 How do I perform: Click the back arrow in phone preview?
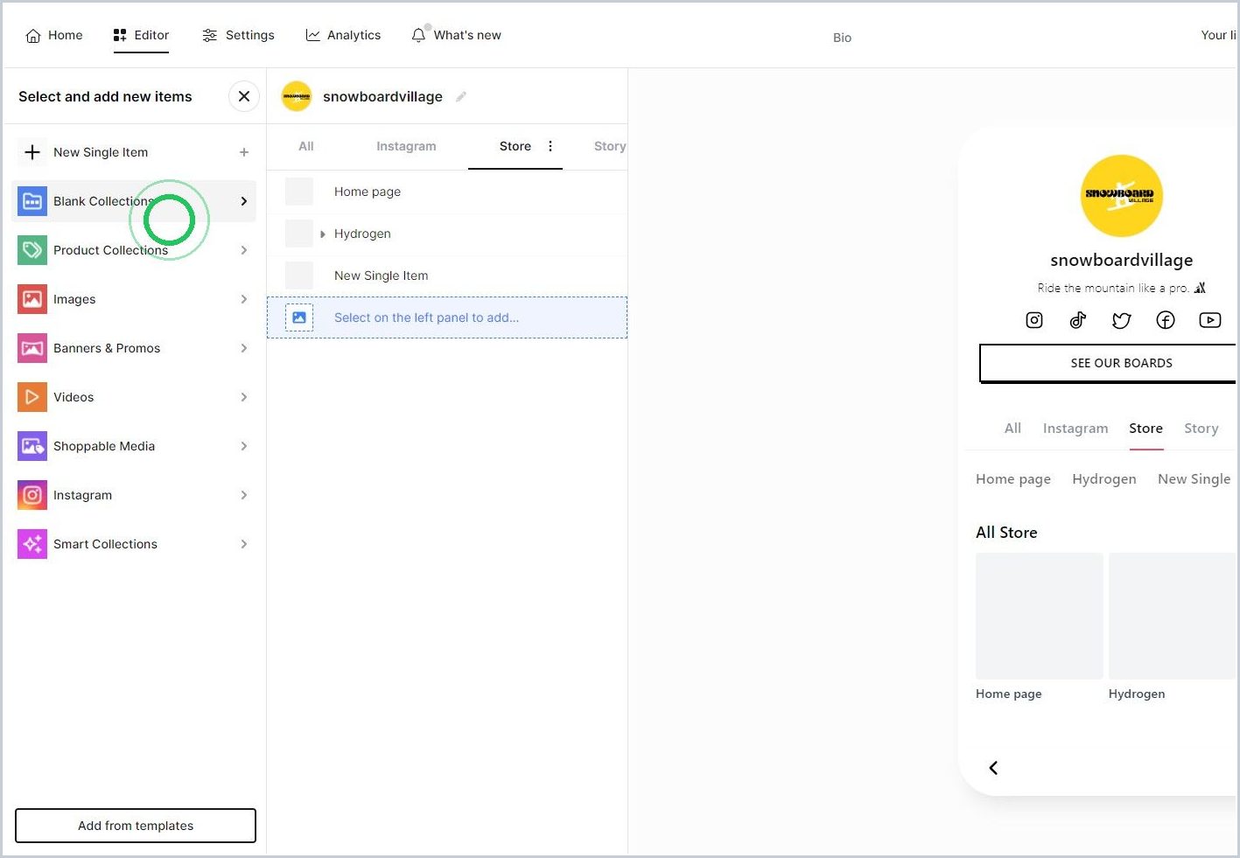tap(993, 768)
